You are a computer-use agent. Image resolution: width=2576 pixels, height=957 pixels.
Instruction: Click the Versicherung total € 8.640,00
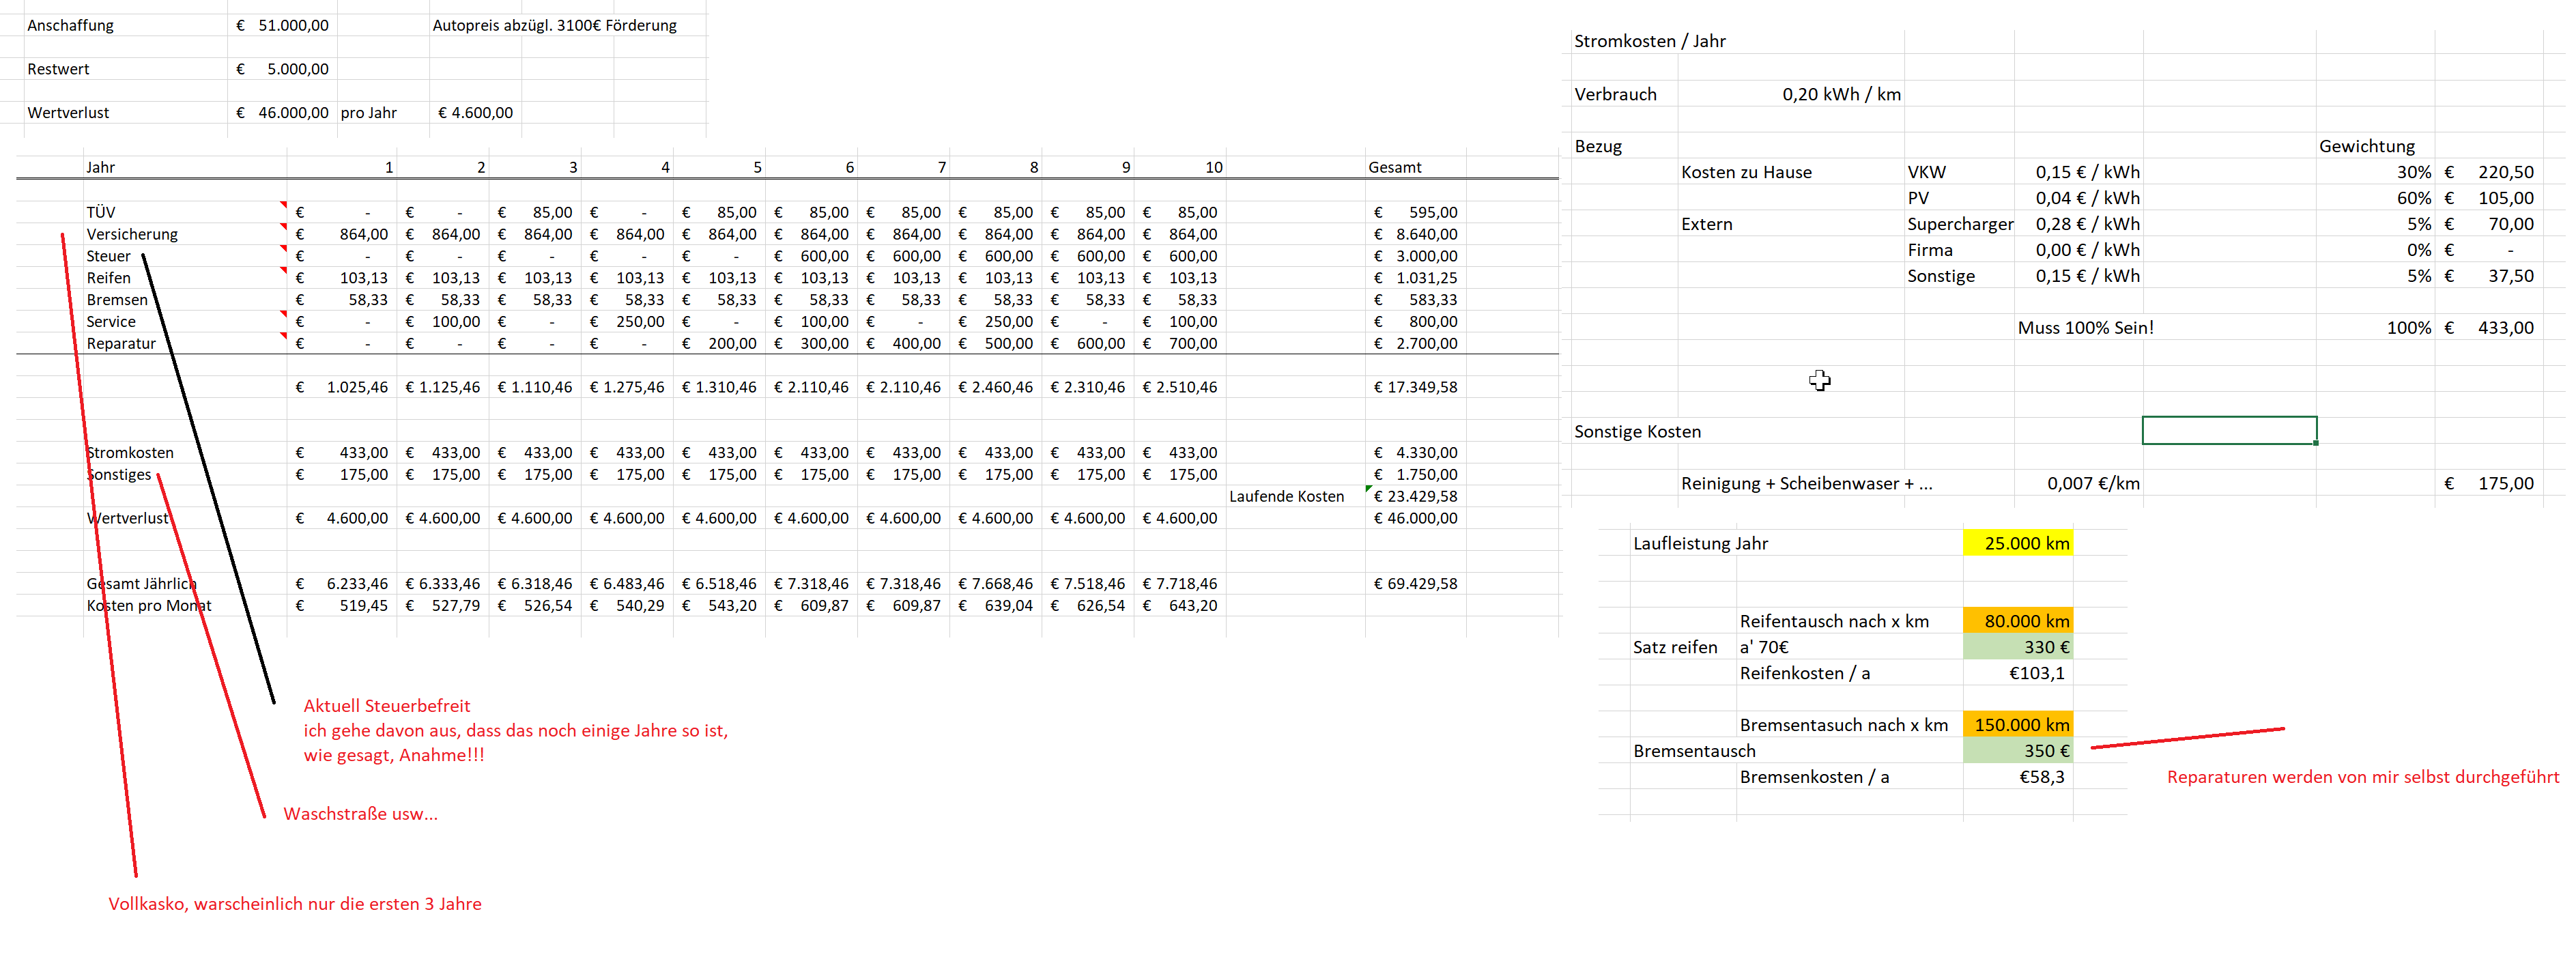1416,234
